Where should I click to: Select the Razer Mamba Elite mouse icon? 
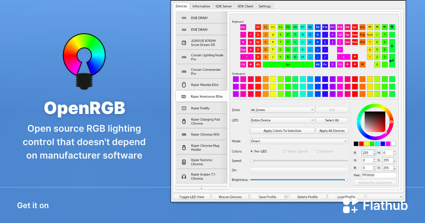coord(184,85)
